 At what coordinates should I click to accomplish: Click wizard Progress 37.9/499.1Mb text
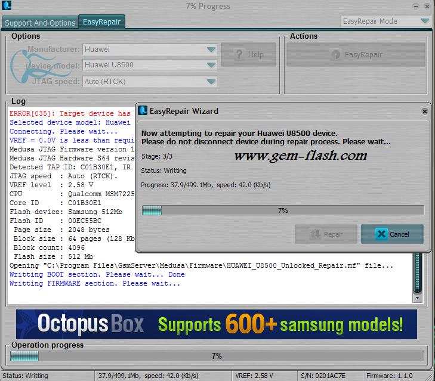[206, 185]
